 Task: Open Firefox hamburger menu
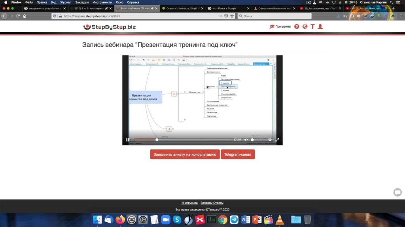[x=401, y=16]
